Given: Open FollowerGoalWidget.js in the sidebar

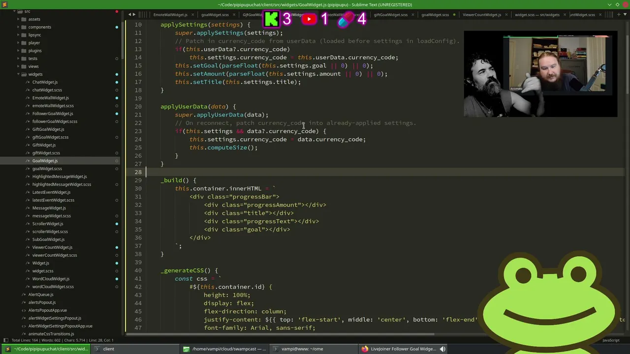Looking at the screenshot, I should tap(53, 114).
